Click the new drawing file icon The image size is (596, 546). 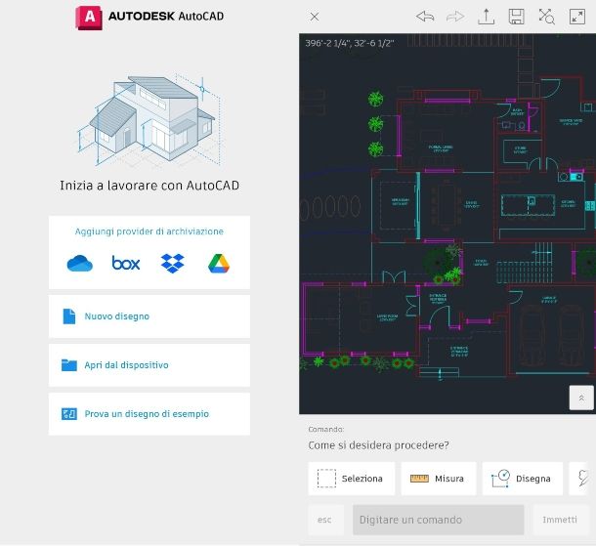68,316
